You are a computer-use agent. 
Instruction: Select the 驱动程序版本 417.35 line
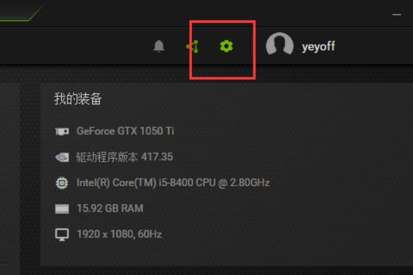[x=125, y=157]
